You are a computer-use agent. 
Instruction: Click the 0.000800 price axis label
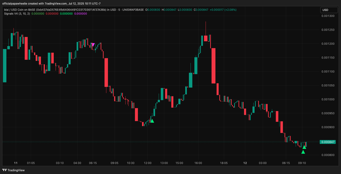pos(328,155)
